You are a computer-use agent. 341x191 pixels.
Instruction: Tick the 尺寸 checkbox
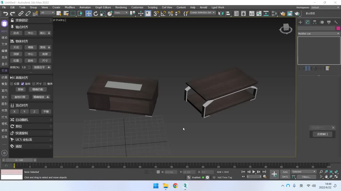(x=34, y=84)
